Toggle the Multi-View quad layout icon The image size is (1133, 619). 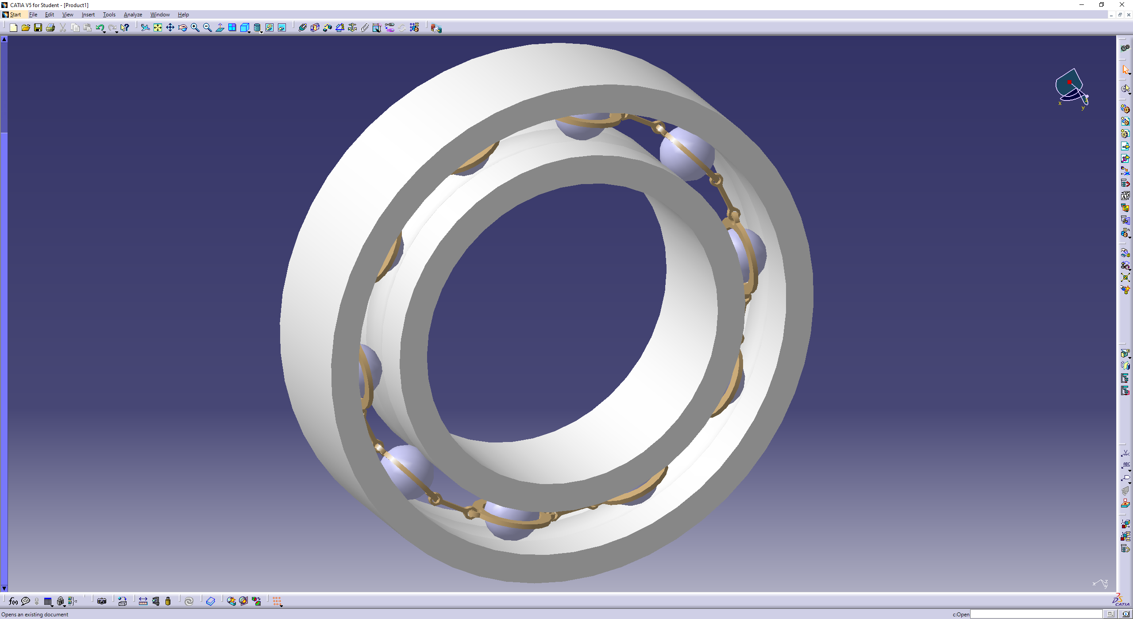tap(232, 28)
